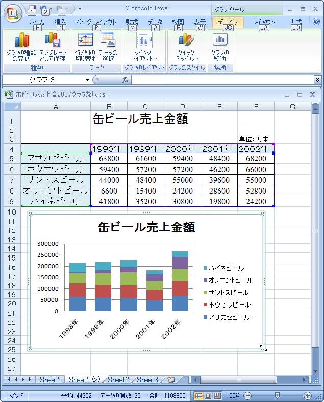Click the アサカゼビール row label cell

pos(56,158)
